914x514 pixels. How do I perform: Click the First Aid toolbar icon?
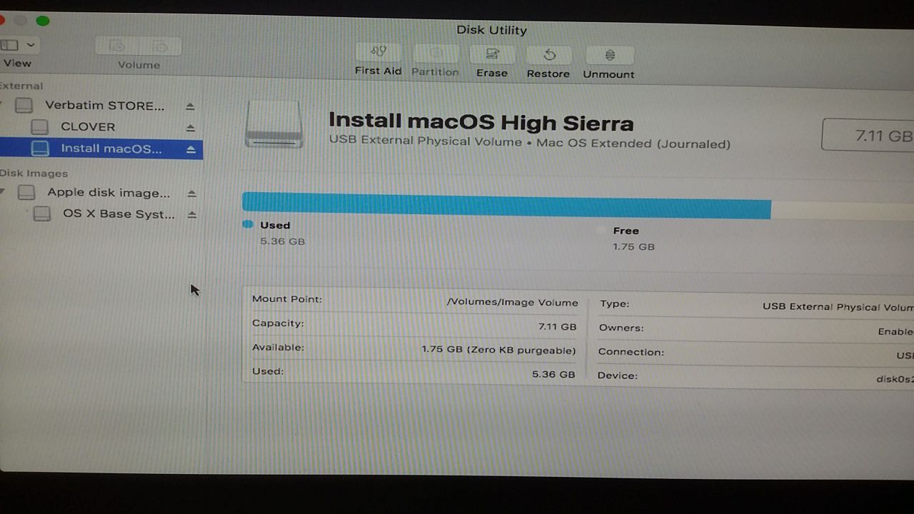click(378, 51)
